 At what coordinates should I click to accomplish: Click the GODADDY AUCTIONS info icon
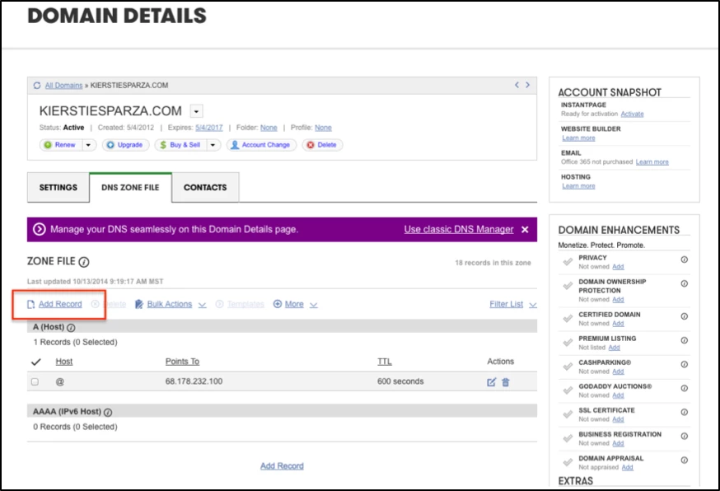[685, 388]
